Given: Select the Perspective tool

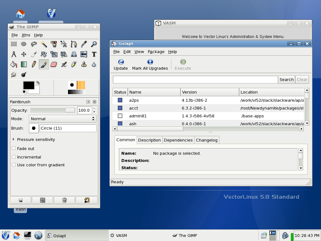Looking at the screenshot, I should click(x=74, y=54).
